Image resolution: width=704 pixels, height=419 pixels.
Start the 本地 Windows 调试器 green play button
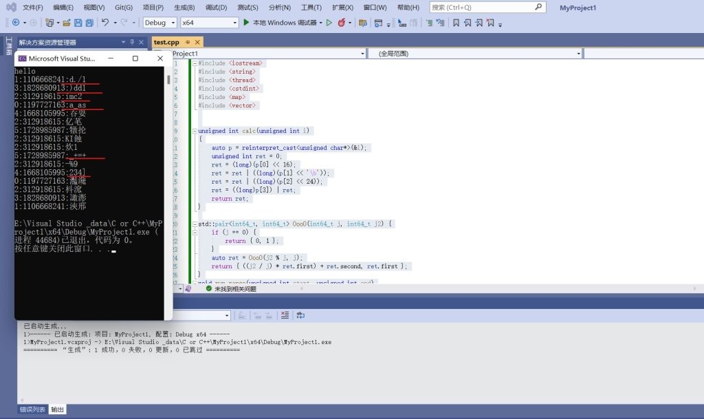coord(247,23)
